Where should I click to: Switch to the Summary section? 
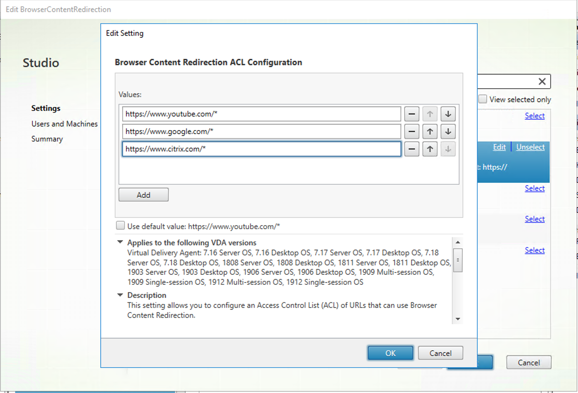47,139
